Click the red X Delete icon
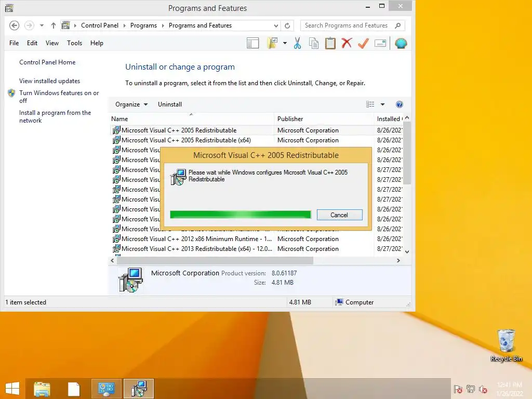Viewport: 532px width, 399px height. click(x=347, y=43)
